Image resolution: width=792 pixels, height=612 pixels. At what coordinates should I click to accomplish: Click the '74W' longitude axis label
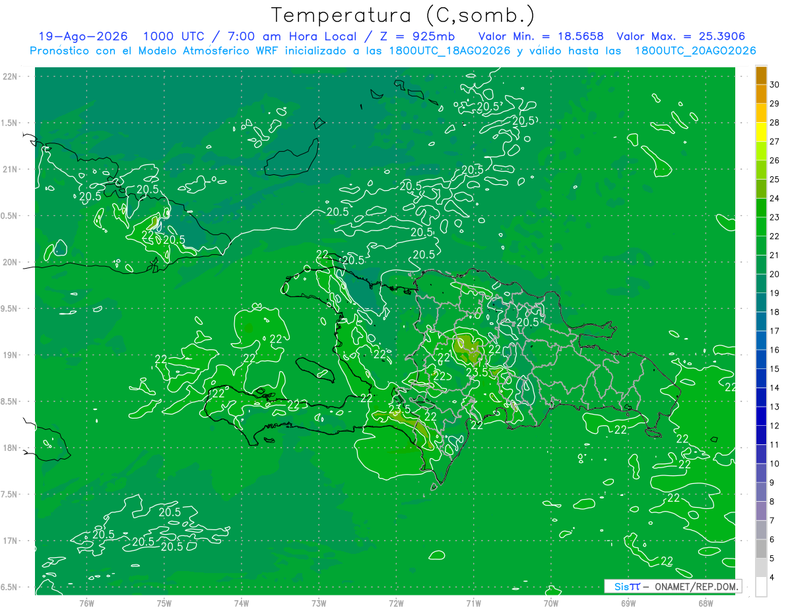click(x=241, y=603)
